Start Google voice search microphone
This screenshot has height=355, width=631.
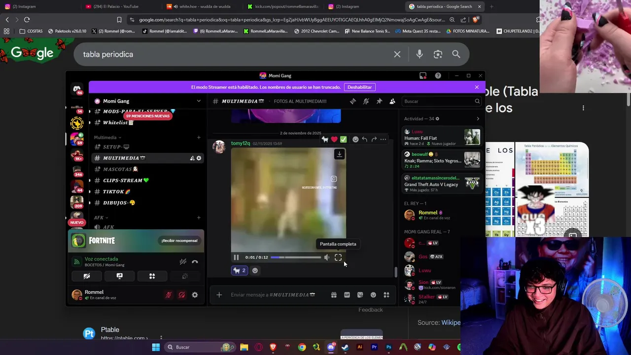tap(420, 54)
